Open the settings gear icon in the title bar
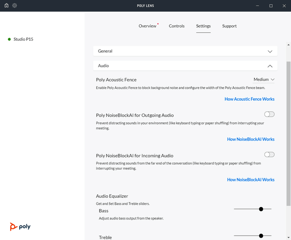This screenshot has height=240, width=291. pyautogui.click(x=15, y=5)
